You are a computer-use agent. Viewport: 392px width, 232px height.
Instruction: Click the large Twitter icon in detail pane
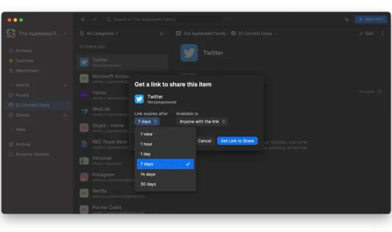189,53
